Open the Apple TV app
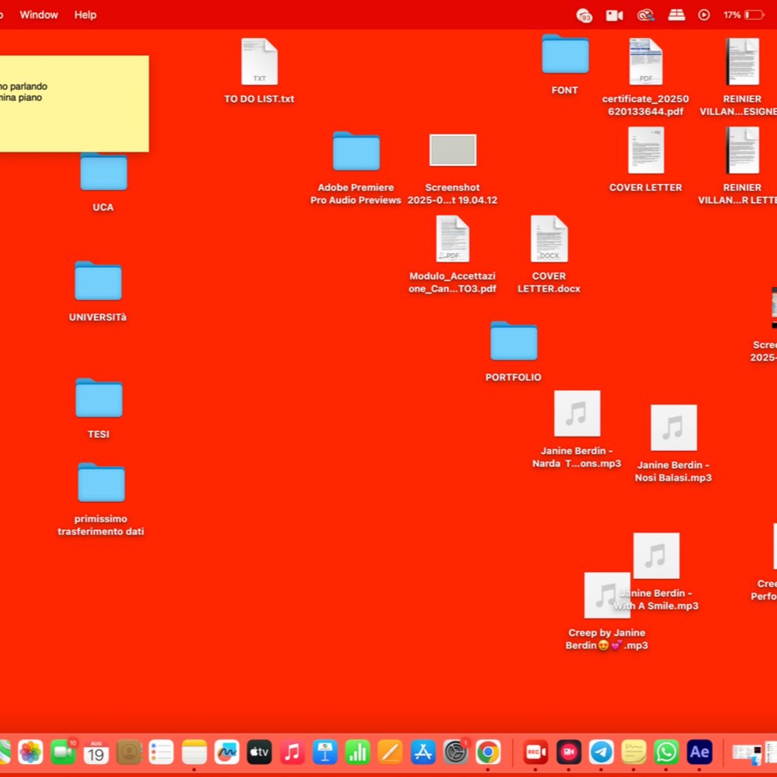Image resolution: width=777 pixels, height=777 pixels. [260, 752]
